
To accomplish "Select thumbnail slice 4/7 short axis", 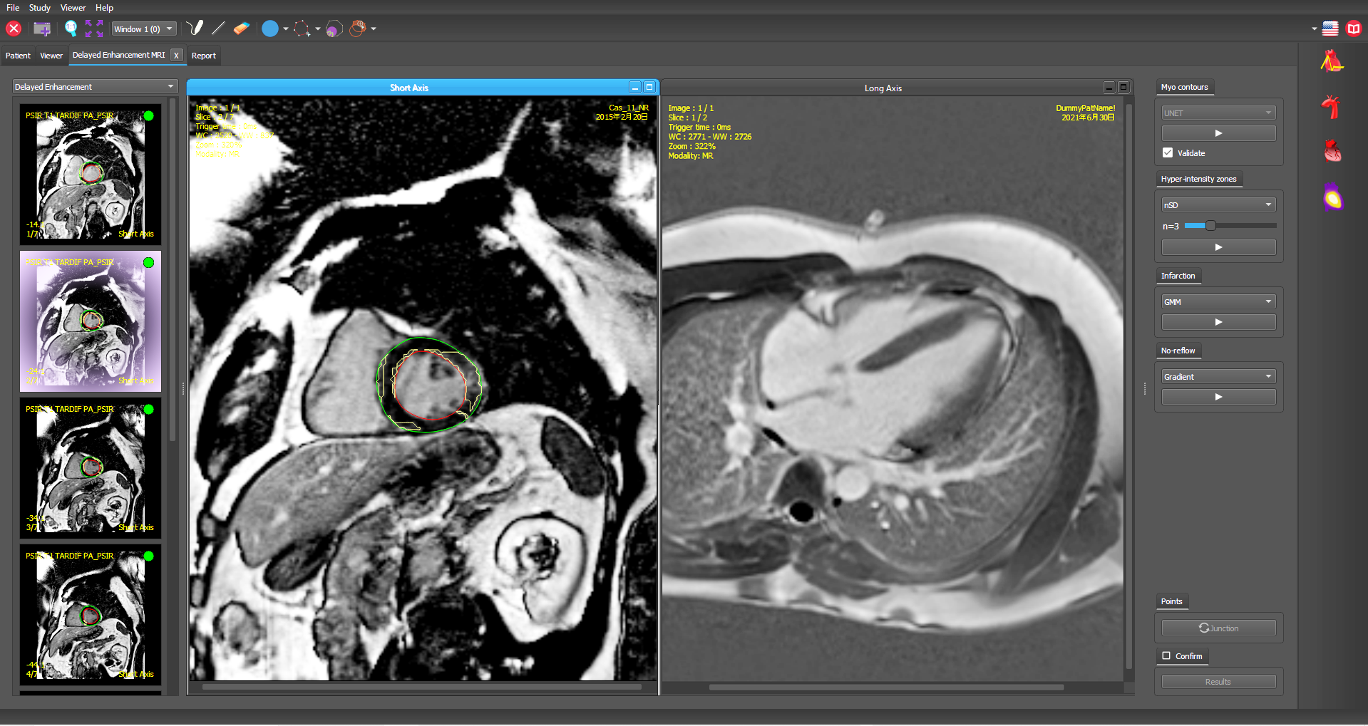I will (x=91, y=615).
